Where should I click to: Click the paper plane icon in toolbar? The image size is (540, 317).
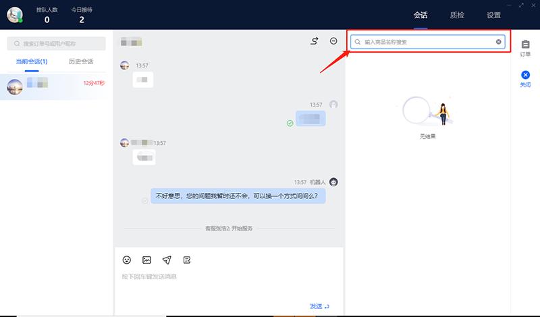tap(167, 260)
